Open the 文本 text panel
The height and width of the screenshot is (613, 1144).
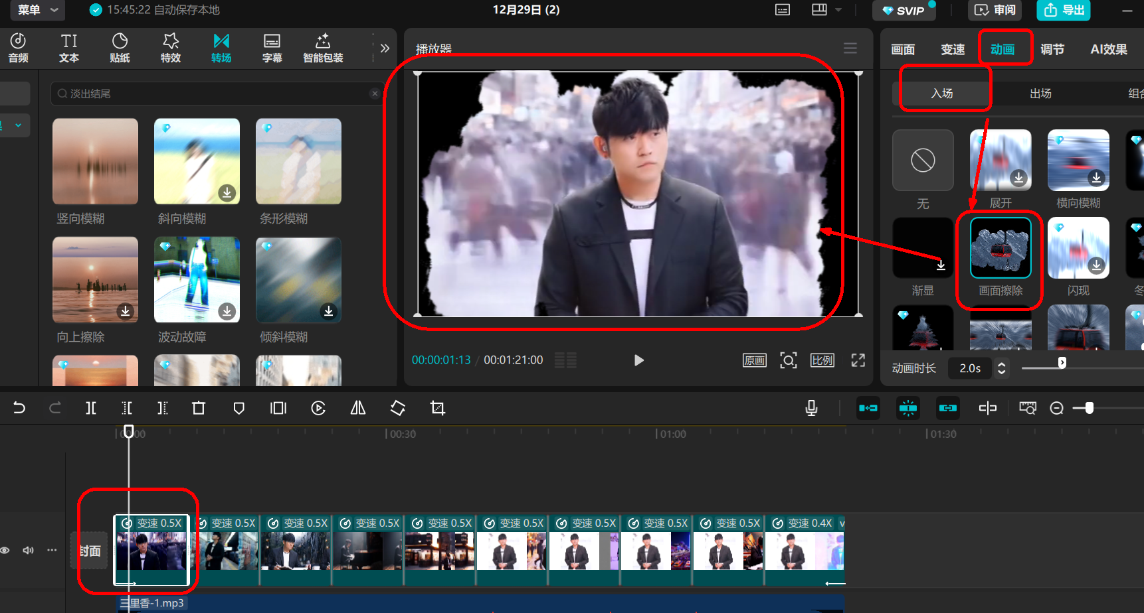coord(69,48)
